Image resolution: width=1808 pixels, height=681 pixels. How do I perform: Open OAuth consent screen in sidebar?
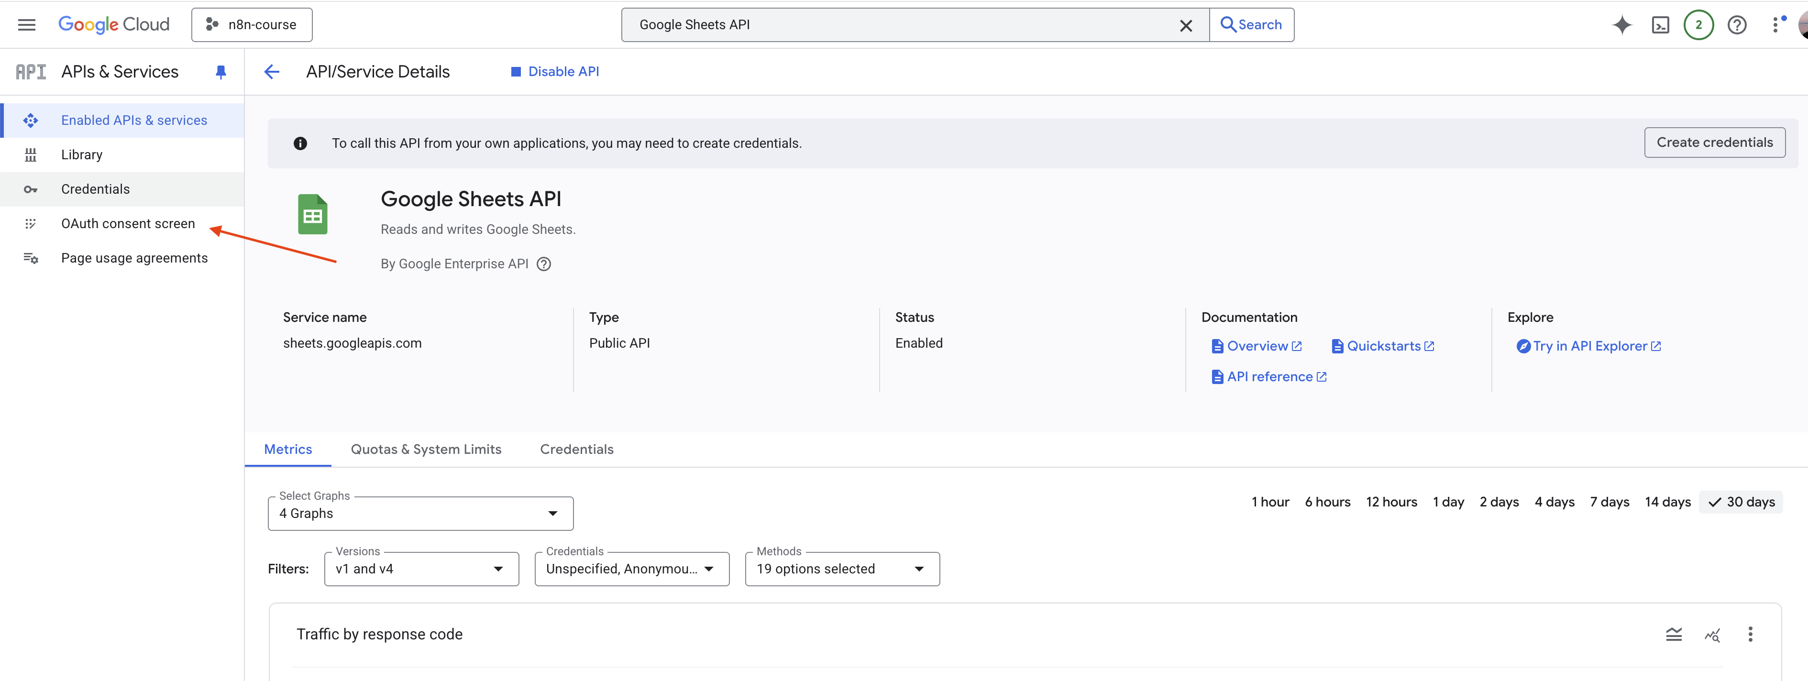pos(122,223)
